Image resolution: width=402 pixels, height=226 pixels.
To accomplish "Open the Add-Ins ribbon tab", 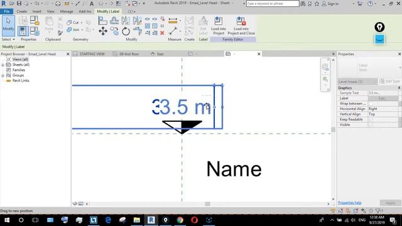I will 85,11.
